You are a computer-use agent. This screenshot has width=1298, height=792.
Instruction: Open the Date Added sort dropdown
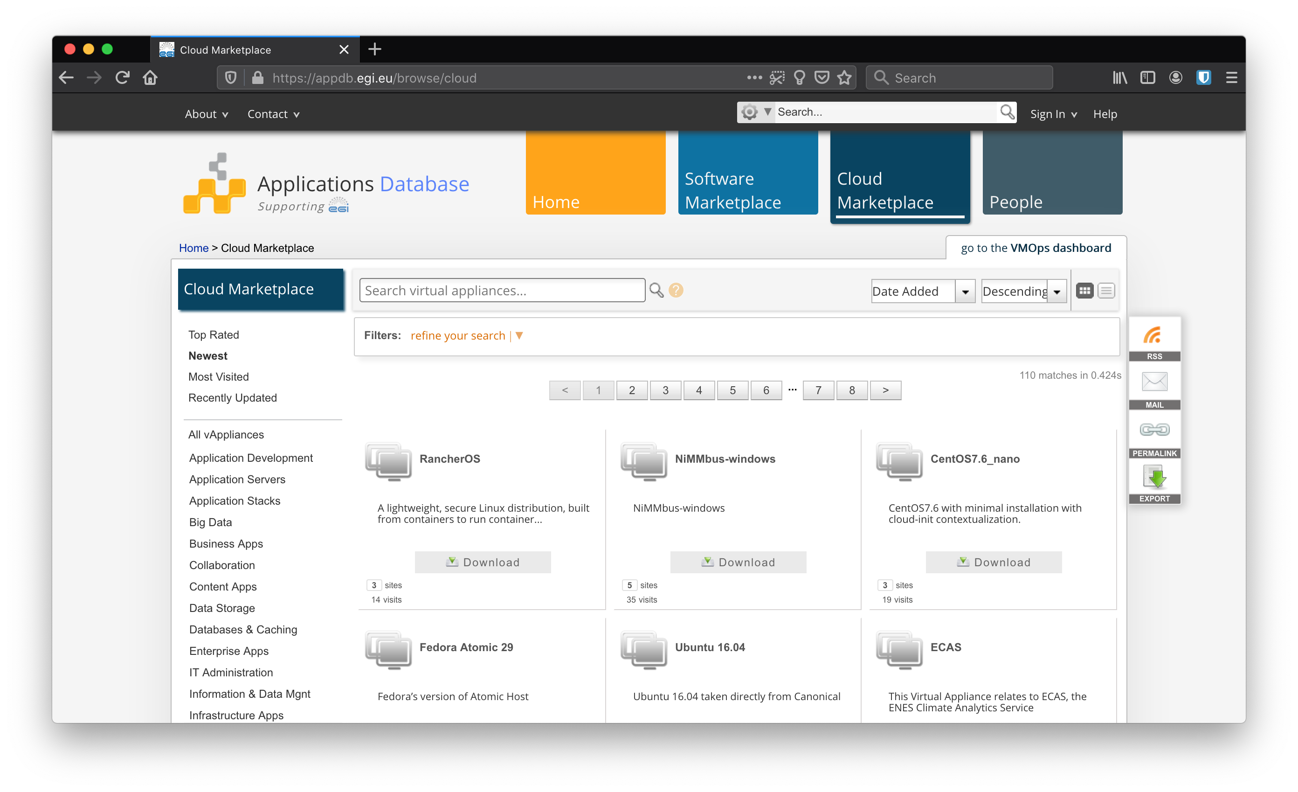coord(922,290)
